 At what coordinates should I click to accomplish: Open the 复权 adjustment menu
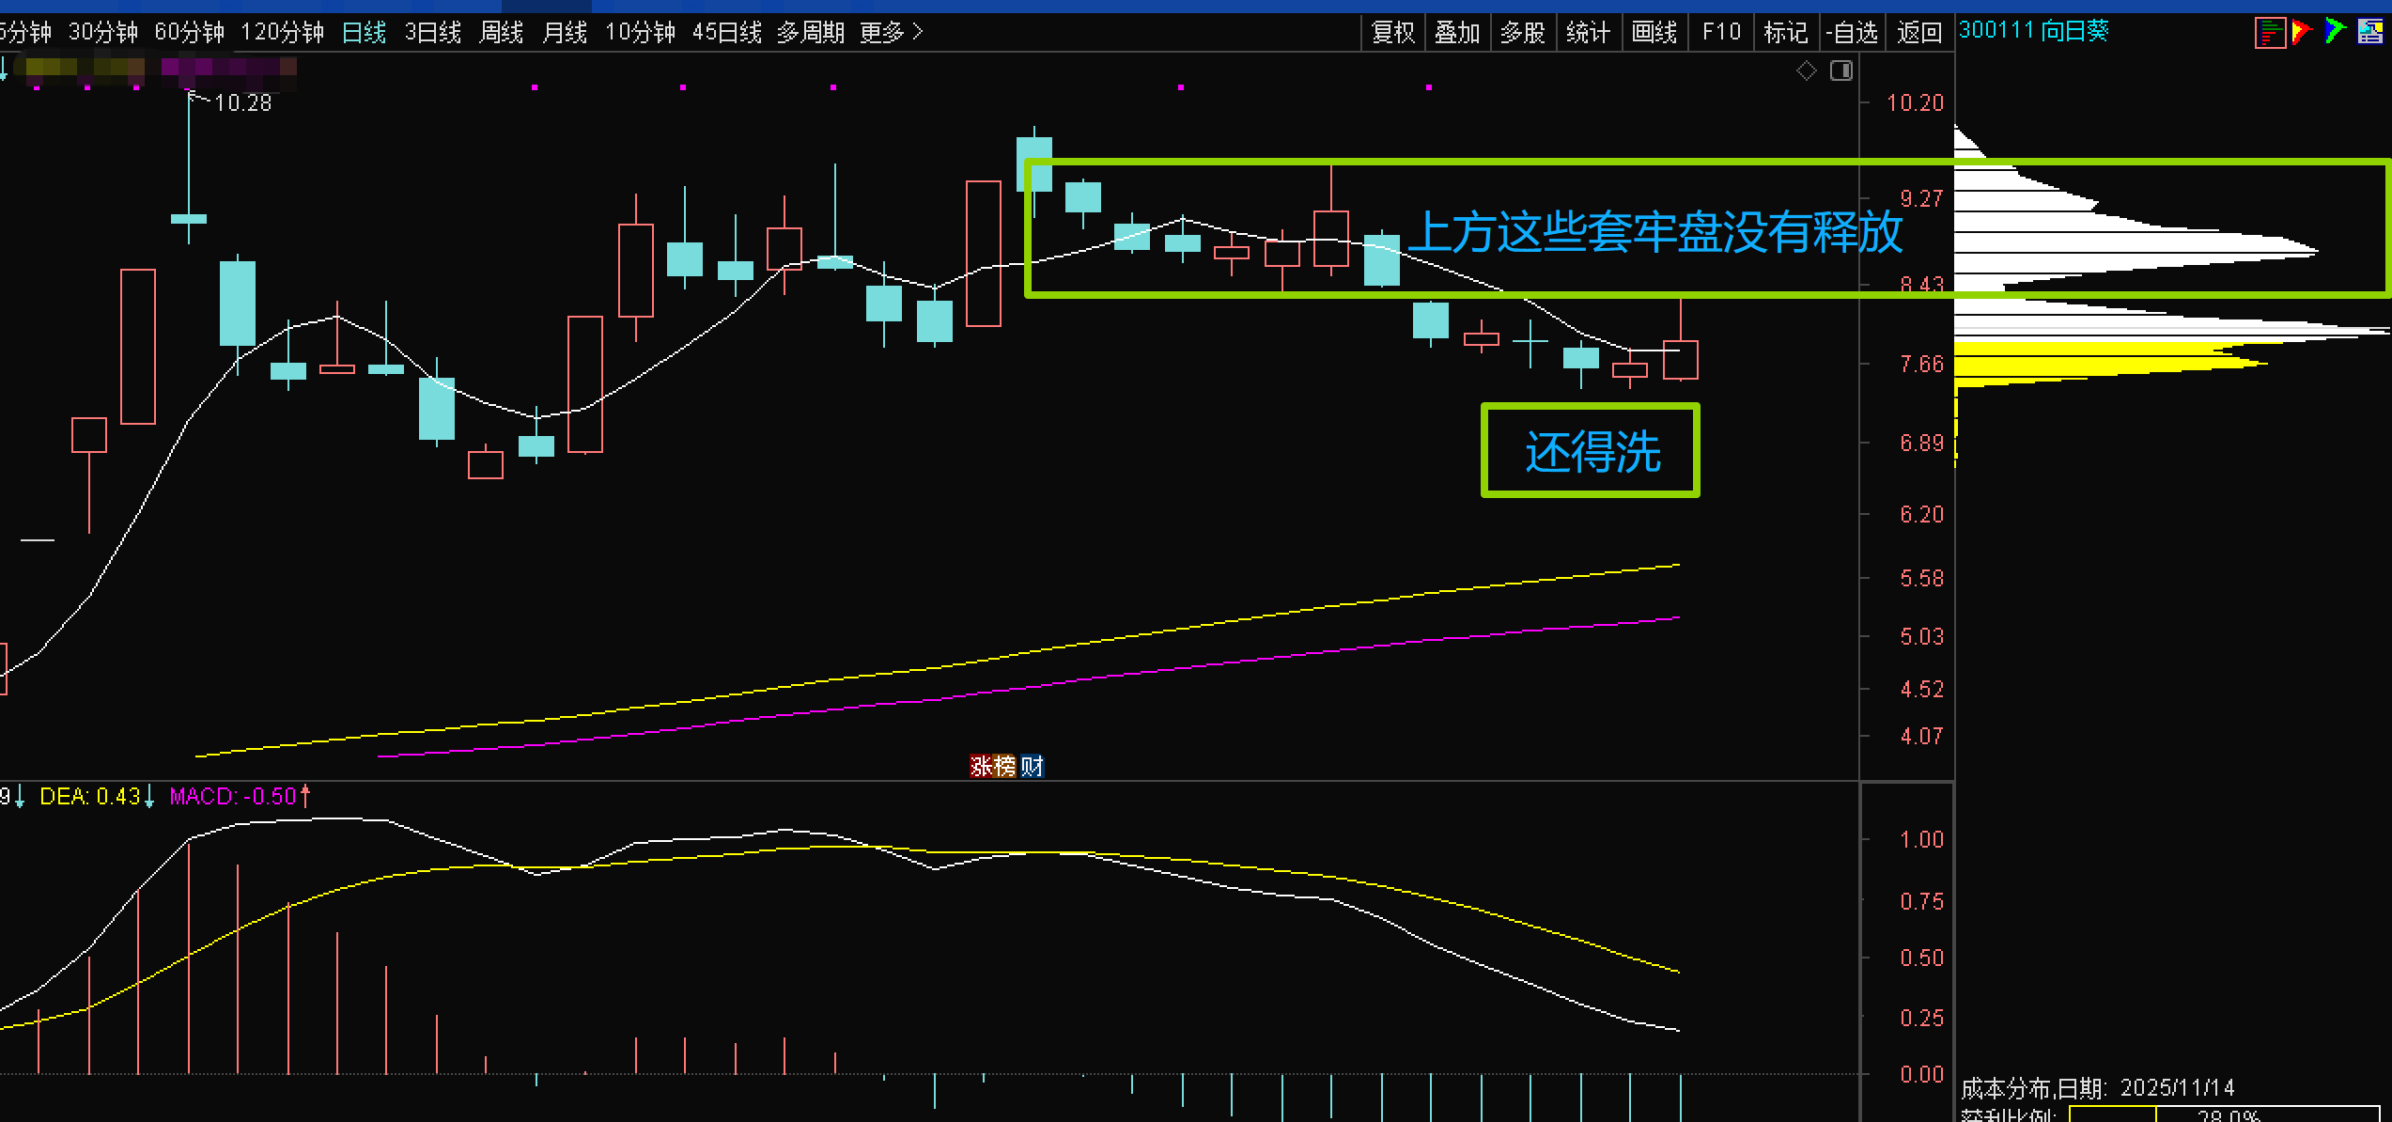[x=1392, y=33]
